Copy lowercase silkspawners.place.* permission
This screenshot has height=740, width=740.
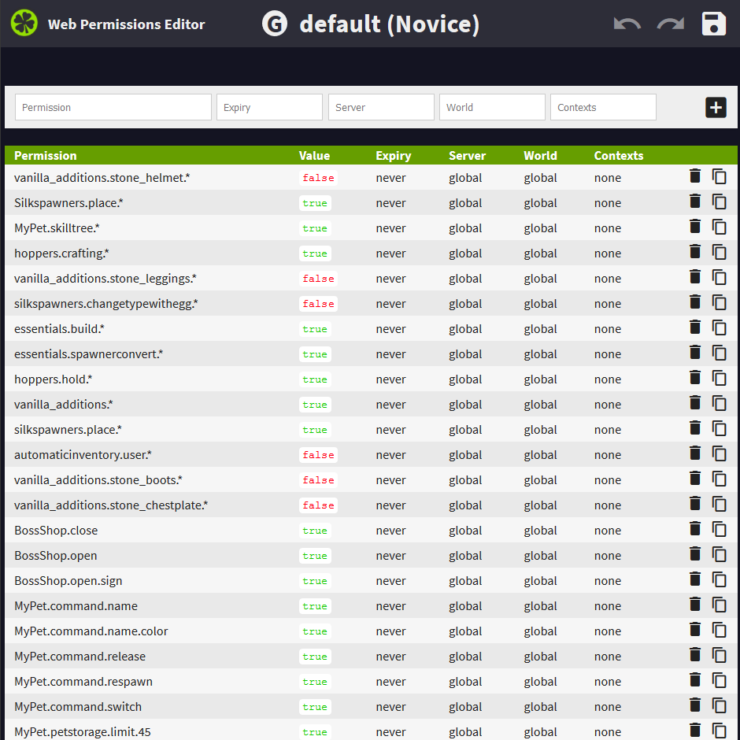coord(719,428)
